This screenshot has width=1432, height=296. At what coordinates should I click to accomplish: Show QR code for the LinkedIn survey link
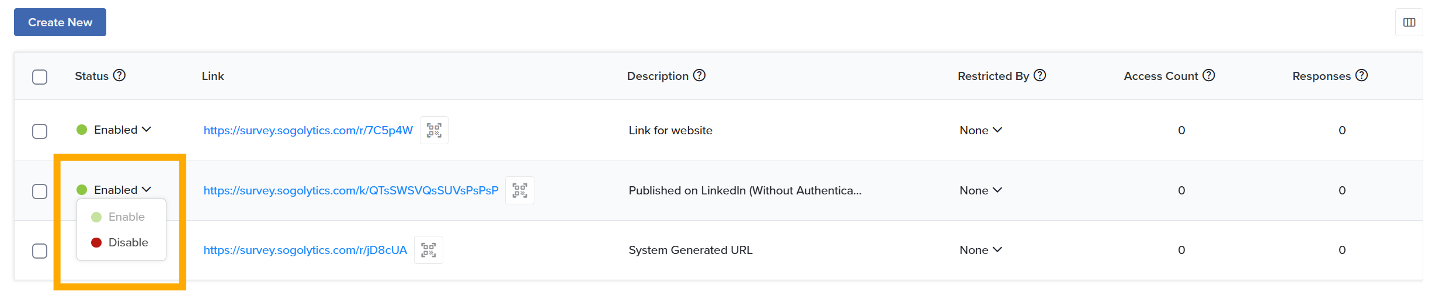point(519,190)
